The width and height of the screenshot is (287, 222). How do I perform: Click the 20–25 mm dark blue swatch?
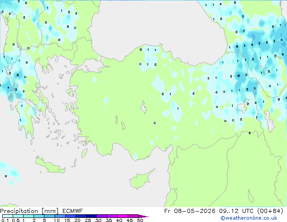coord(81,216)
